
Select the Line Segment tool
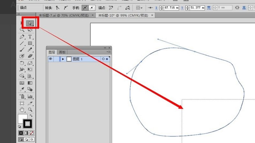point(22,43)
